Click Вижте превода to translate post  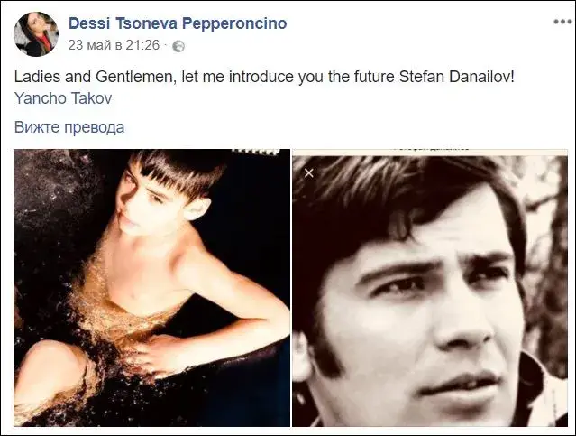click(x=69, y=127)
